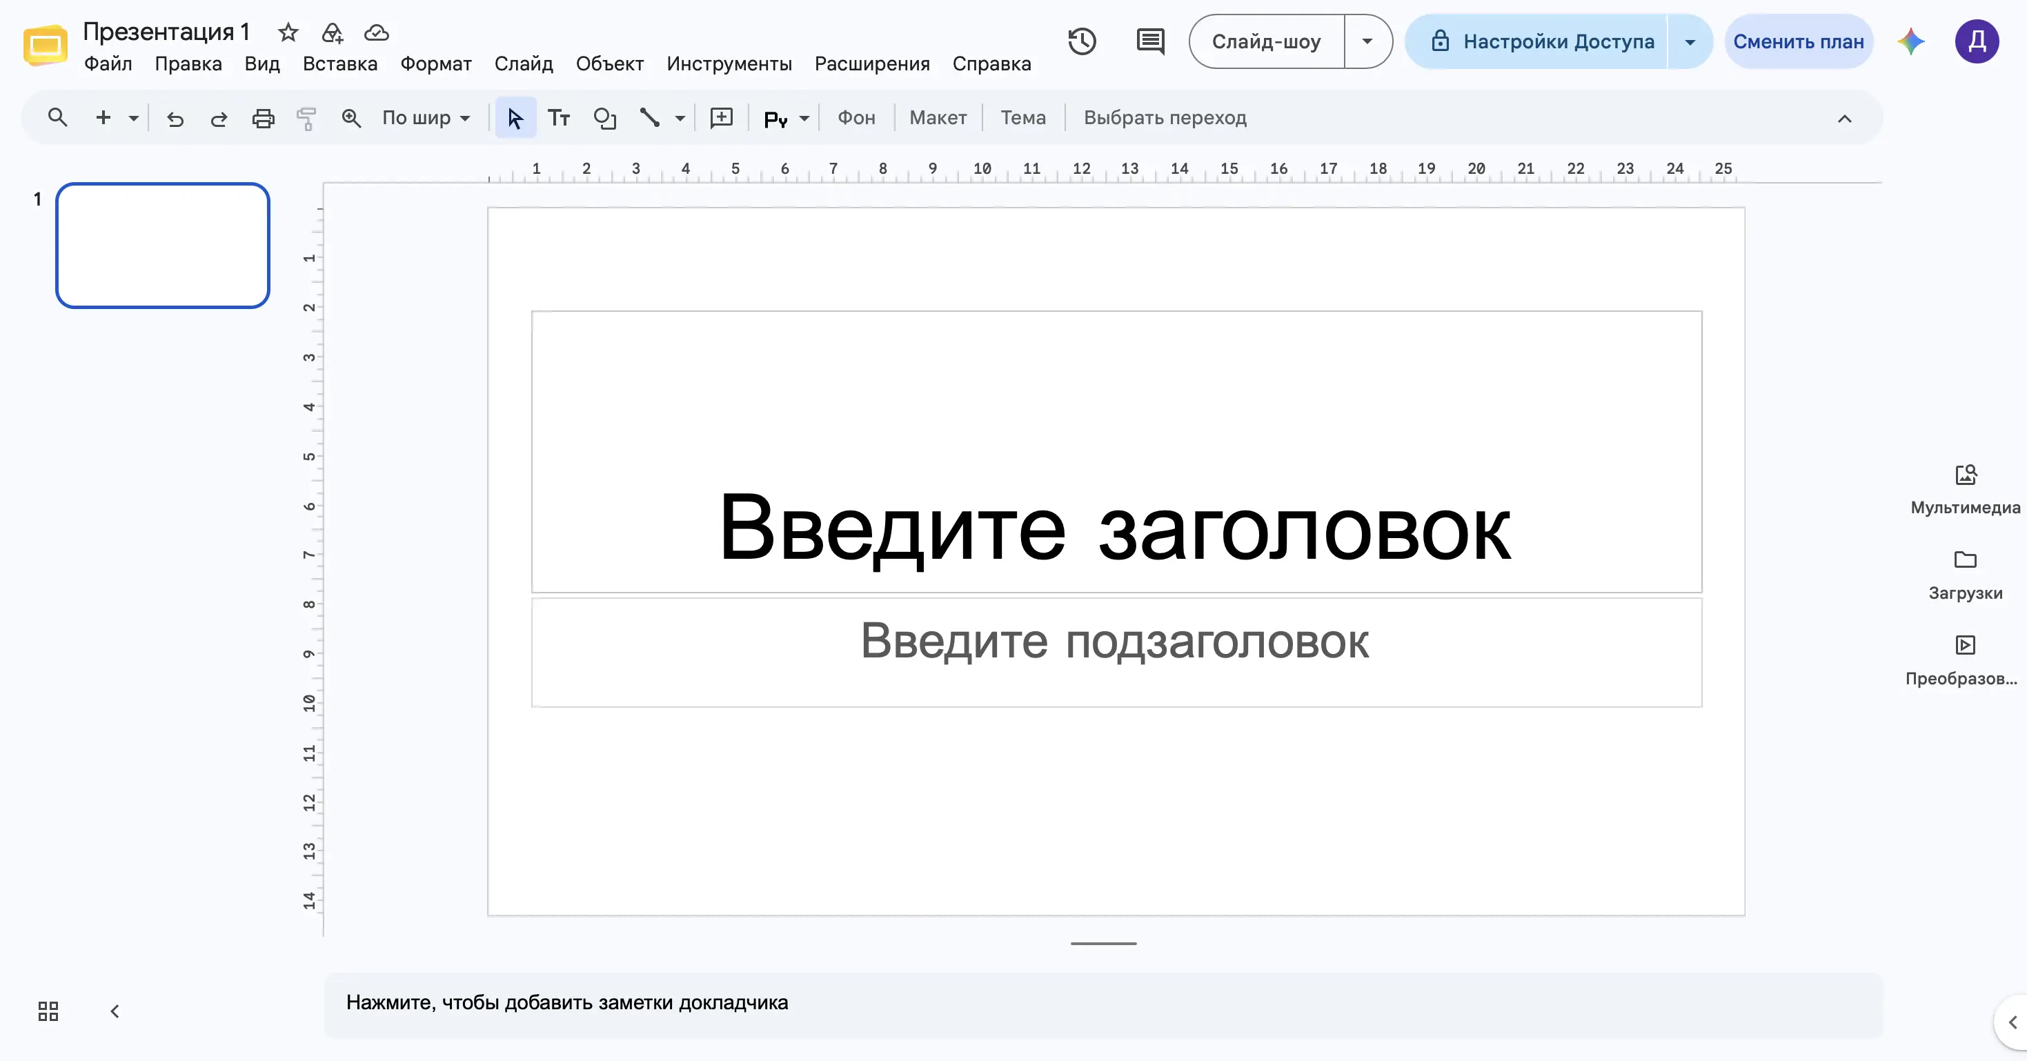Open the account avatar Д
Screen dimensions: 2027x1061
pos(1977,41)
